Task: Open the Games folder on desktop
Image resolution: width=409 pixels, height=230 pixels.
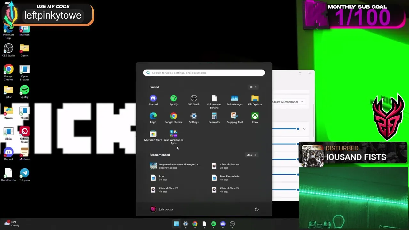Action: pos(25,50)
